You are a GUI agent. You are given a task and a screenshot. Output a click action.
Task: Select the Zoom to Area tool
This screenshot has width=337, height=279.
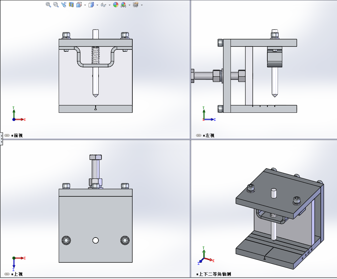[56, 5]
